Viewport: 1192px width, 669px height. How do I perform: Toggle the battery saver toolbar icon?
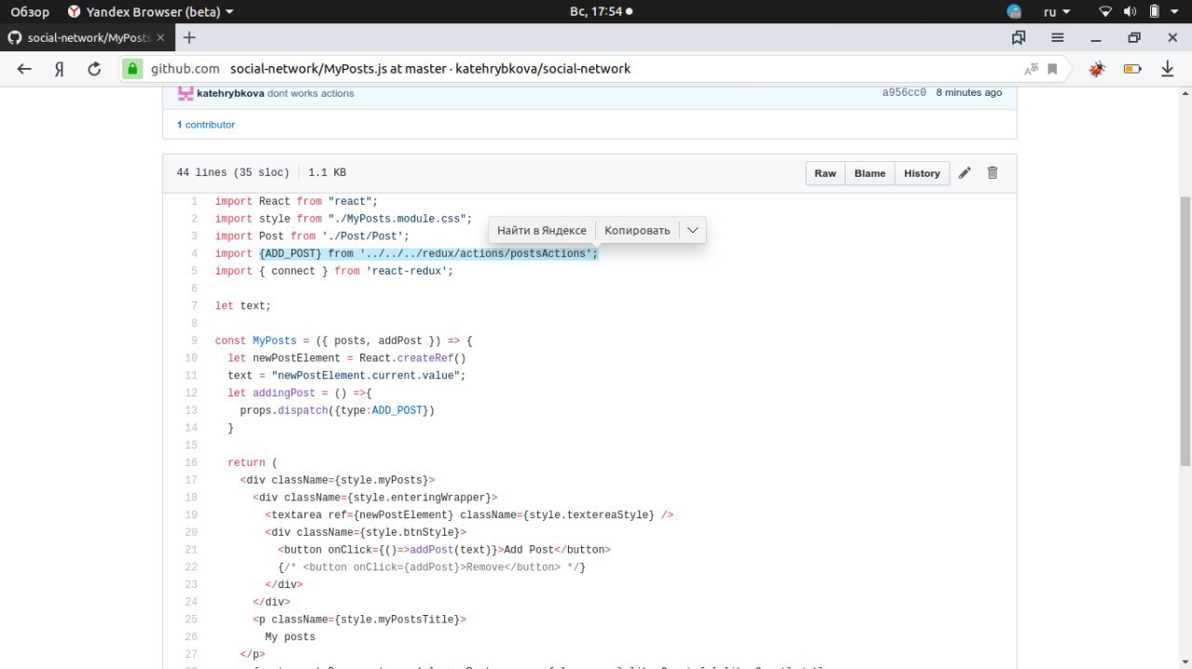[x=1132, y=69]
